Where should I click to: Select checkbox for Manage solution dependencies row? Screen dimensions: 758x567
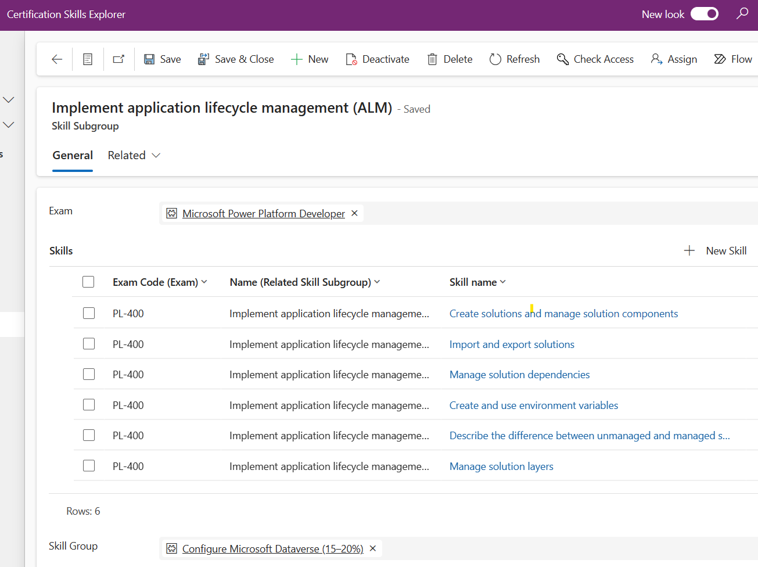pyautogui.click(x=89, y=374)
